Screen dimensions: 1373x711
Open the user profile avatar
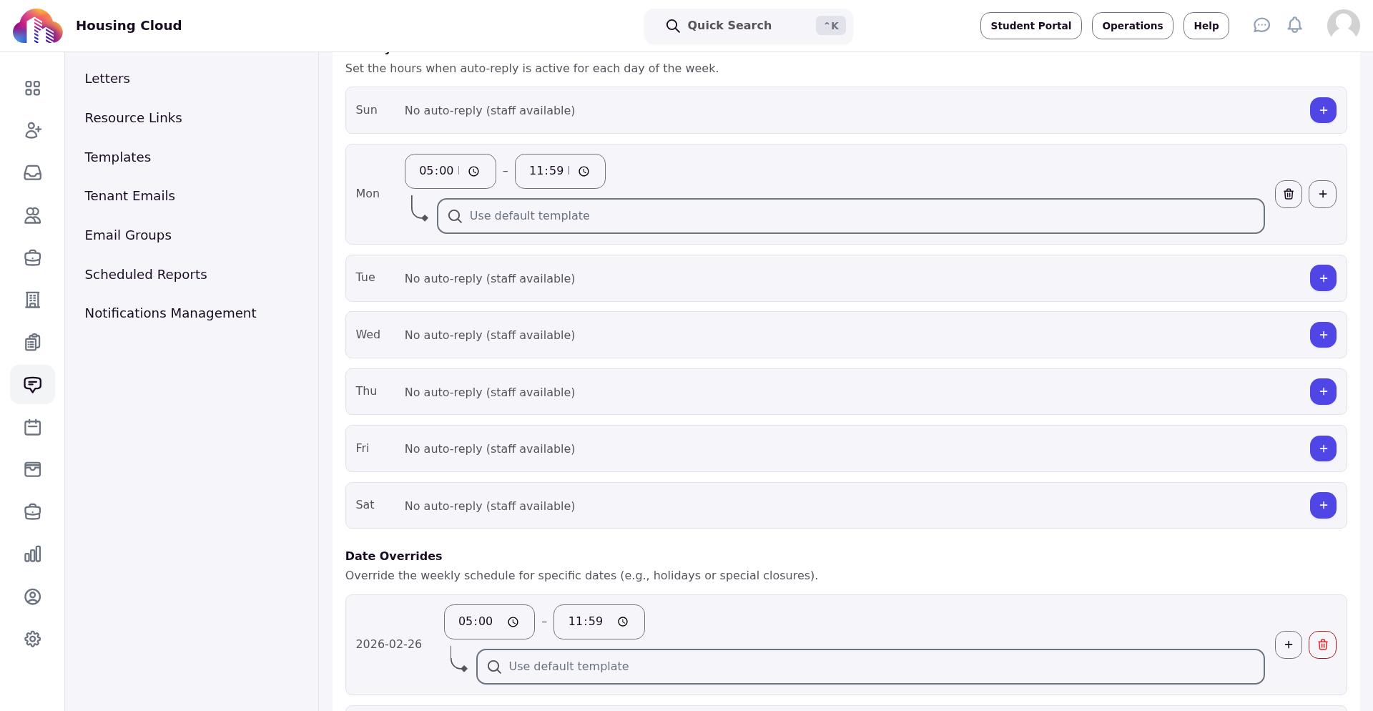pyautogui.click(x=1343, y=26)
